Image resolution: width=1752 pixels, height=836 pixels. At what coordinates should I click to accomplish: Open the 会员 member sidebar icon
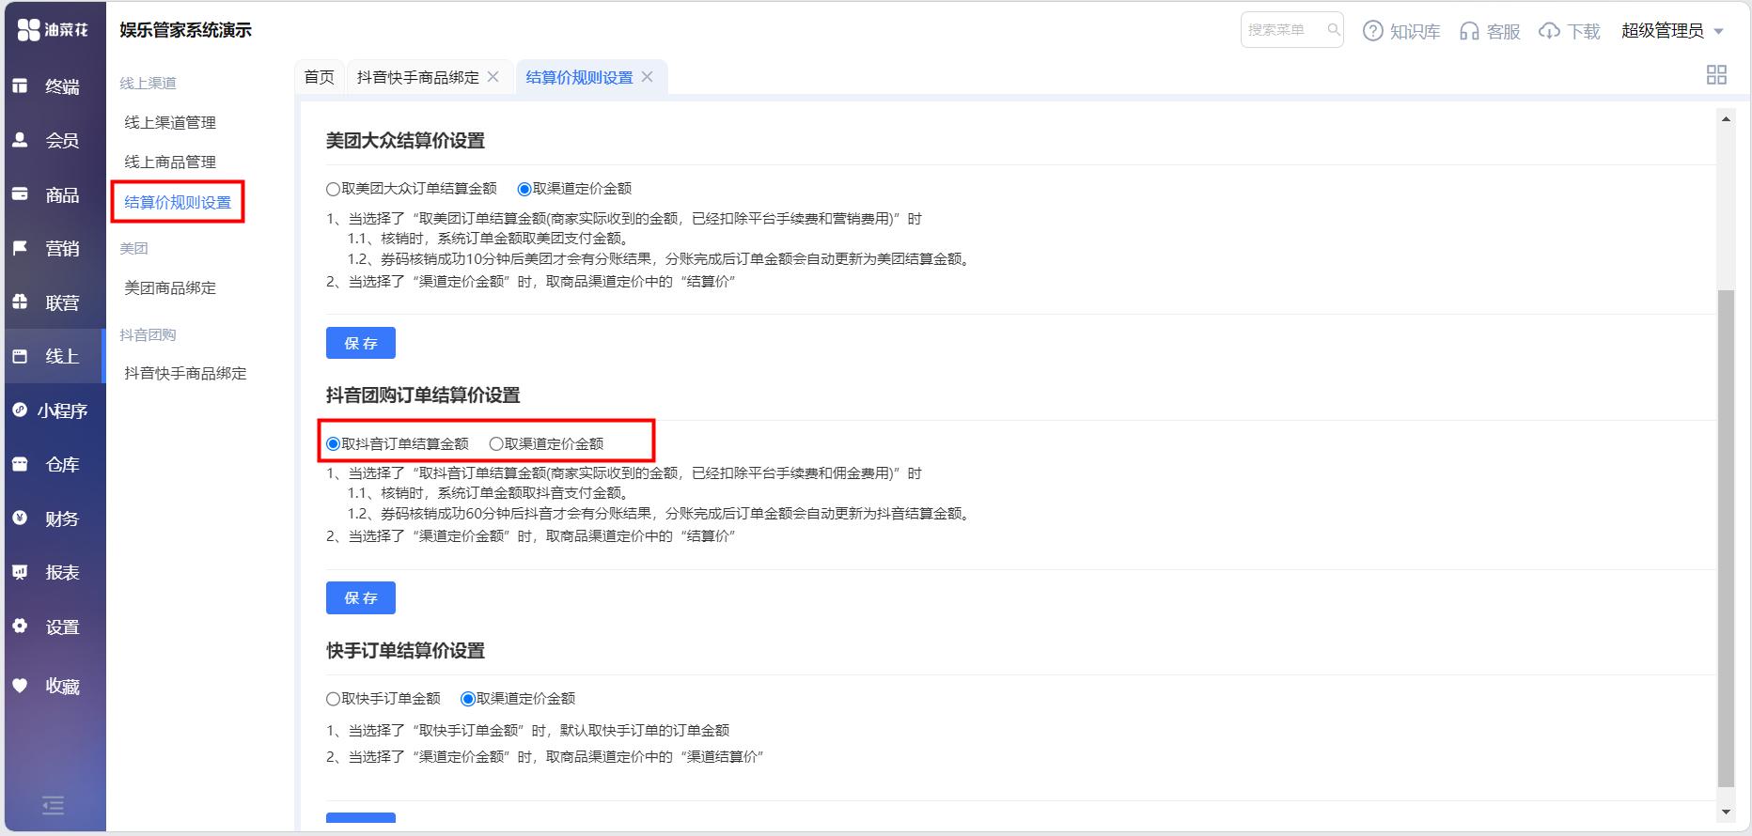(x=20, y=140)
